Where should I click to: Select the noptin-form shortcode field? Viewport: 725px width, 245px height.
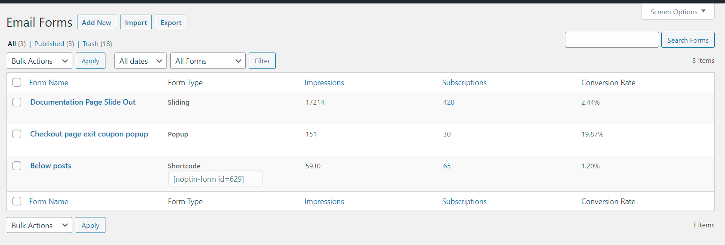[215, 179]
